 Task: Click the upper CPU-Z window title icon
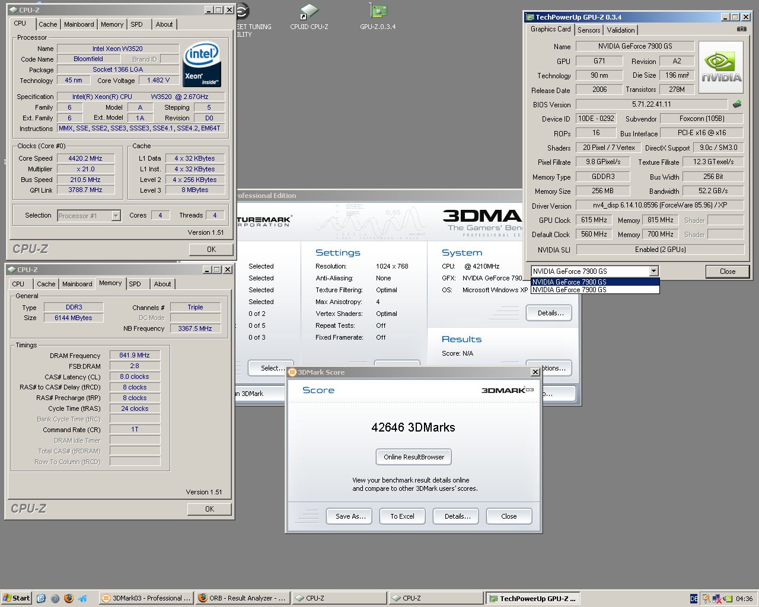(13, 10)
